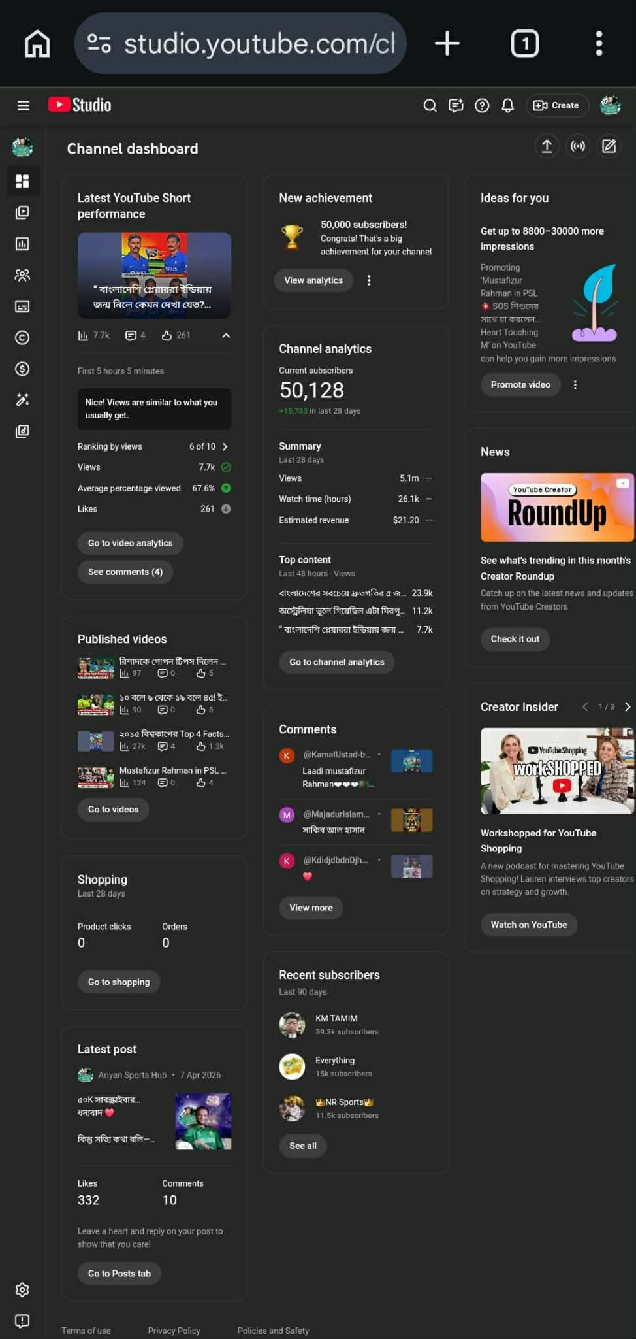Open search in Studio header

click(x=430, y=105)
